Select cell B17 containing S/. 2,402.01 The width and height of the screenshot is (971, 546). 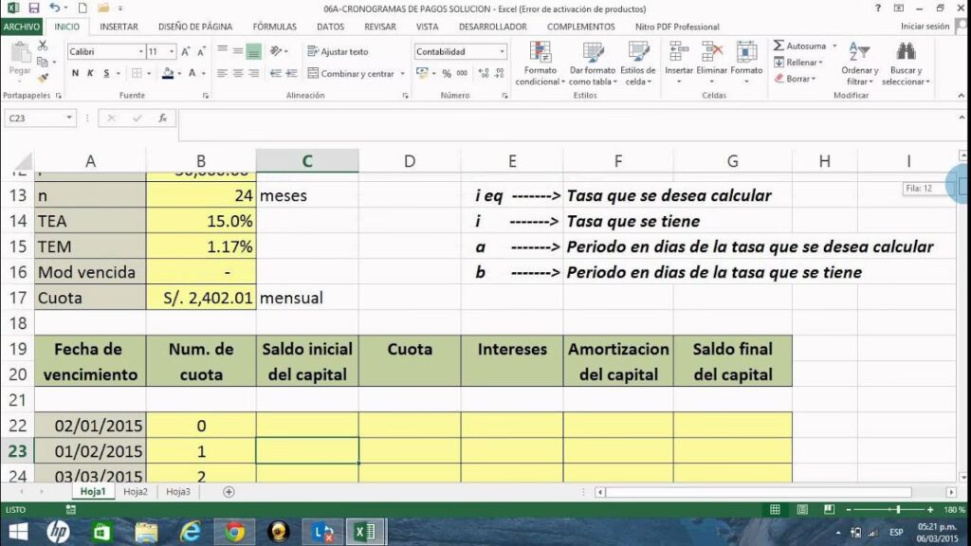pos(201,298)
